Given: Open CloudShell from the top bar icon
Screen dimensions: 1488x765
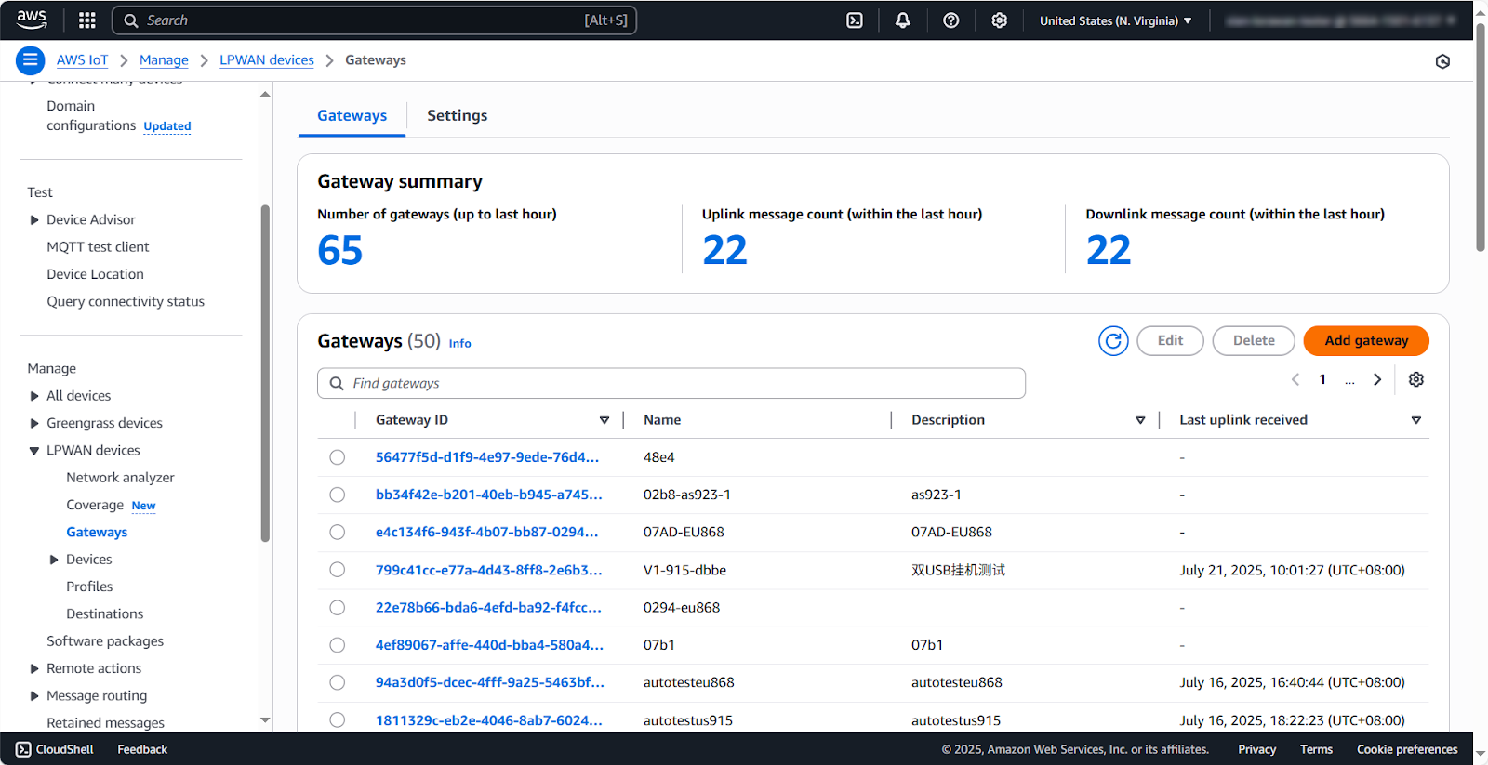Looking at the screenshot, I should tap(855, 20).
